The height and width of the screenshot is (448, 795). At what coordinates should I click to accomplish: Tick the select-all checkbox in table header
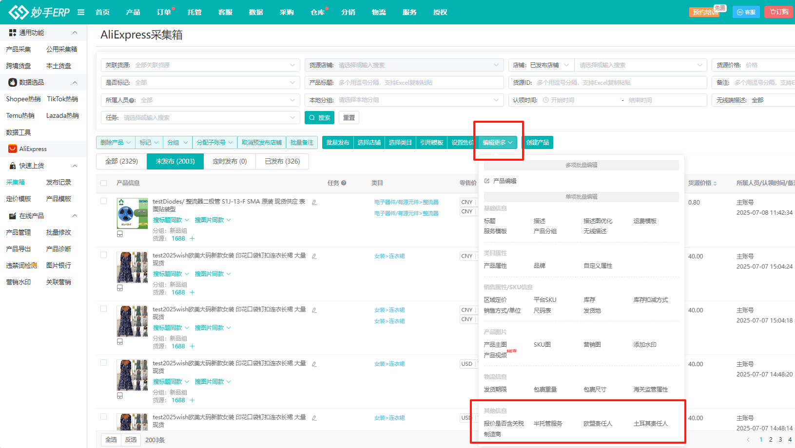tap(103, 183)
